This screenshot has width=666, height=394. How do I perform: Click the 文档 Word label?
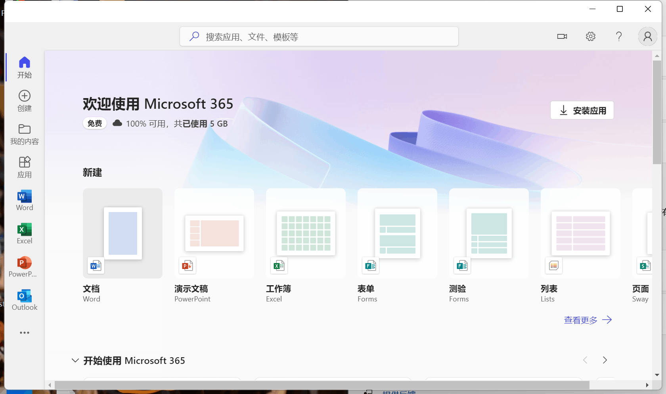(x=92, y=294)
